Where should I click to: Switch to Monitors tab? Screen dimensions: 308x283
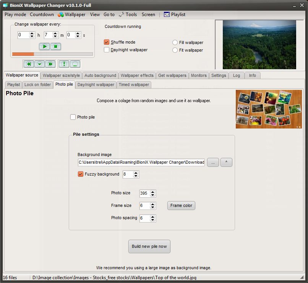[199, 75]
